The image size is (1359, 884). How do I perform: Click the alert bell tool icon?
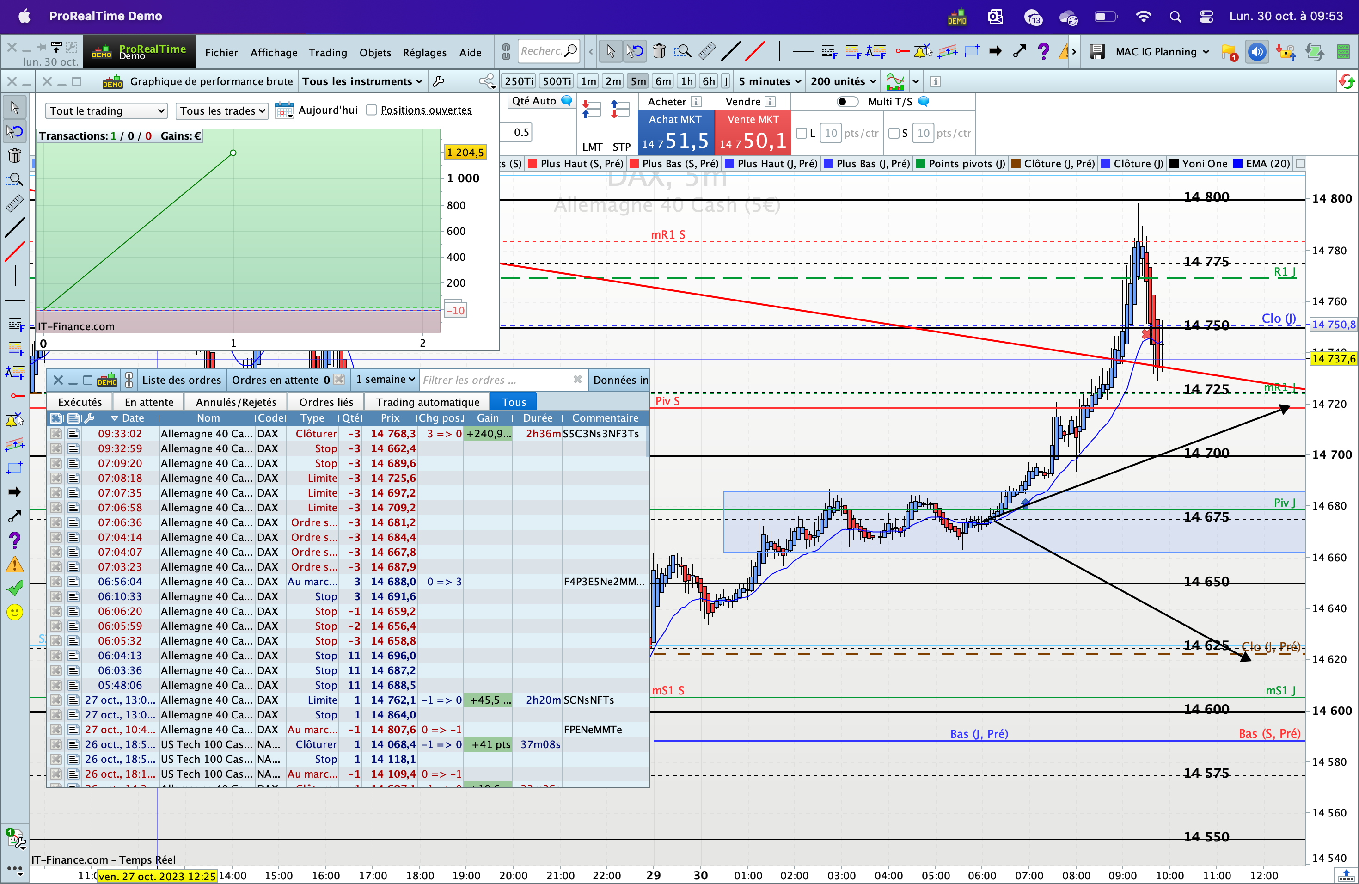(922, 52)
